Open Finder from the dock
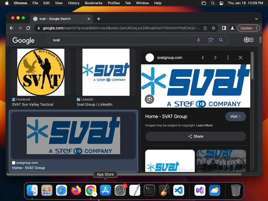Viewport: 268px width, 201px height. click(x=32, y=190)
